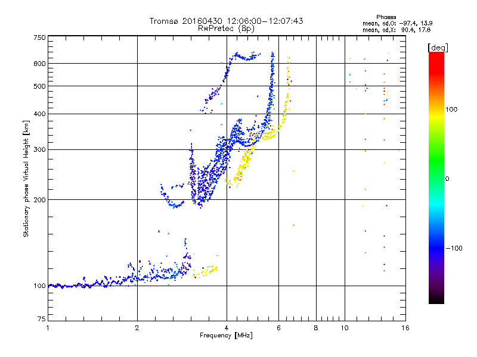
Task: Click the green area of the colorbar near 0
Action: point(436,170)
